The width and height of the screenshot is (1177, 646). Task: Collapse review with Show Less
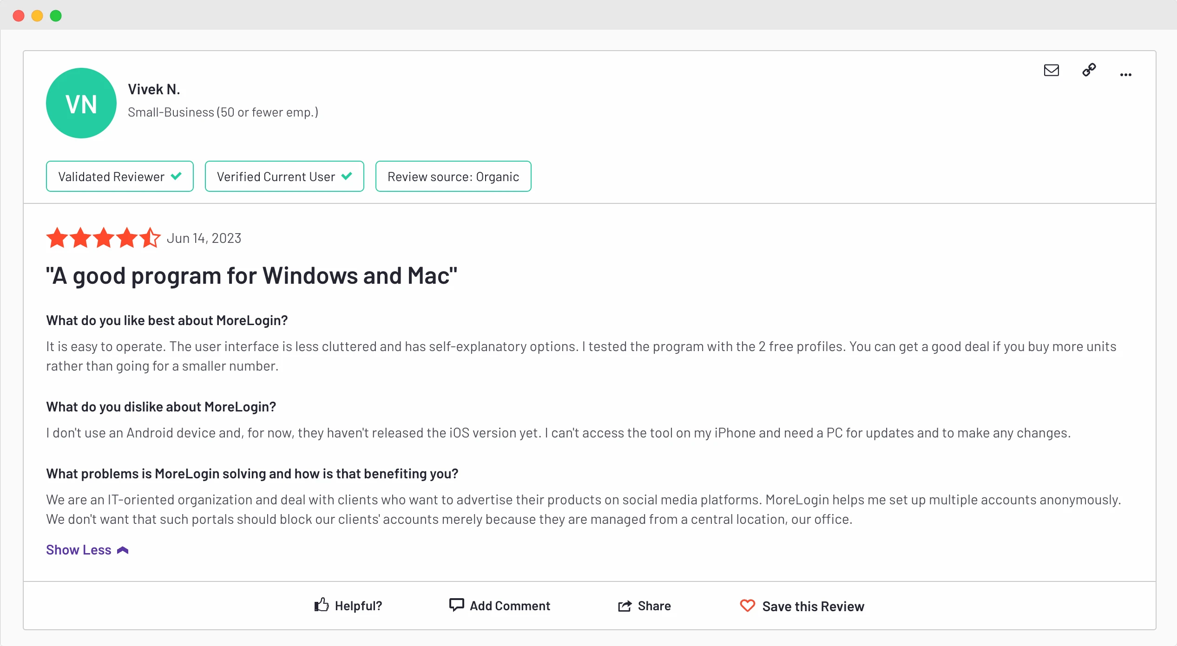point(87,550)
